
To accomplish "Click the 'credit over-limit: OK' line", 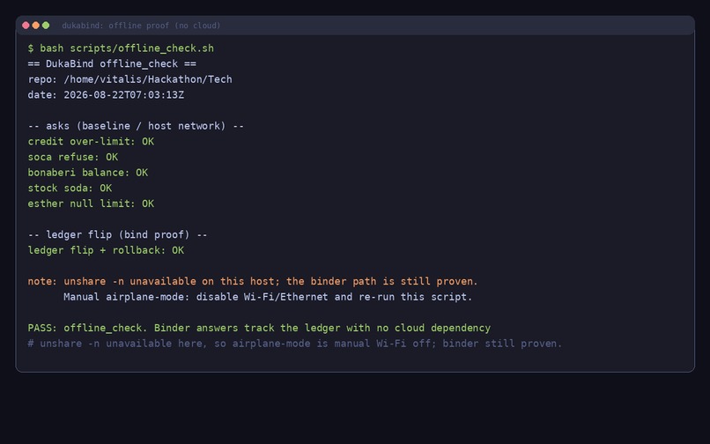I will (91, 141).
